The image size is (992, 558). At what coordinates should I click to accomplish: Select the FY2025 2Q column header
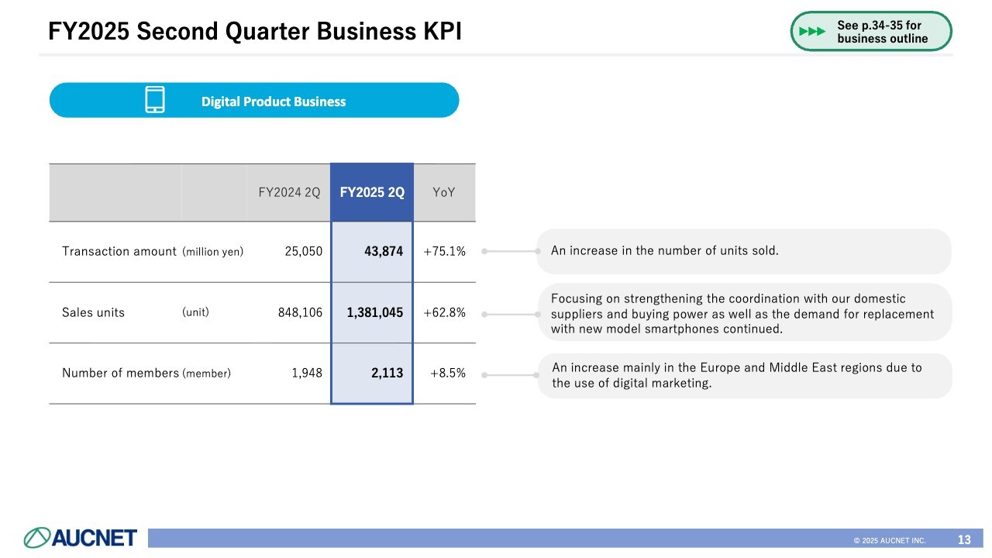point(372,193)
